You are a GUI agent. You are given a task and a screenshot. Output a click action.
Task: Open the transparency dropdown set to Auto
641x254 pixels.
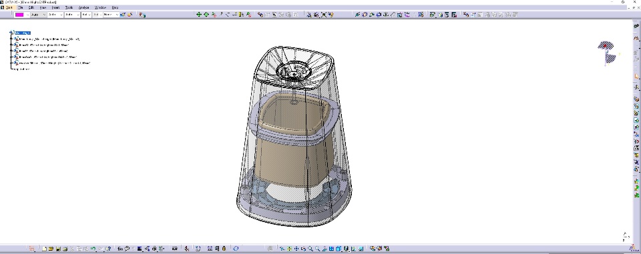point(39,15)
